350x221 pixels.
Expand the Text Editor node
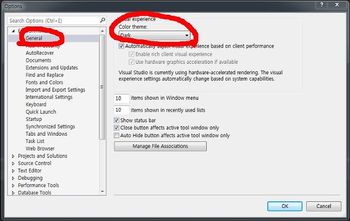(13, 171)
